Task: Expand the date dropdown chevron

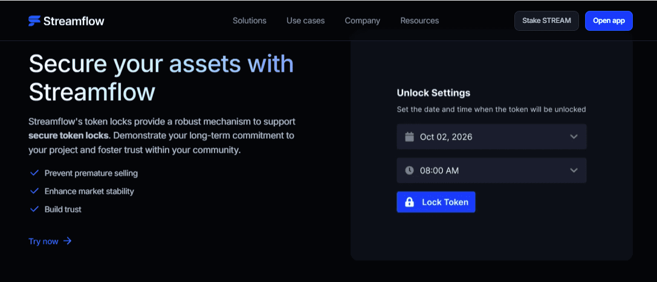Action: 574,136
